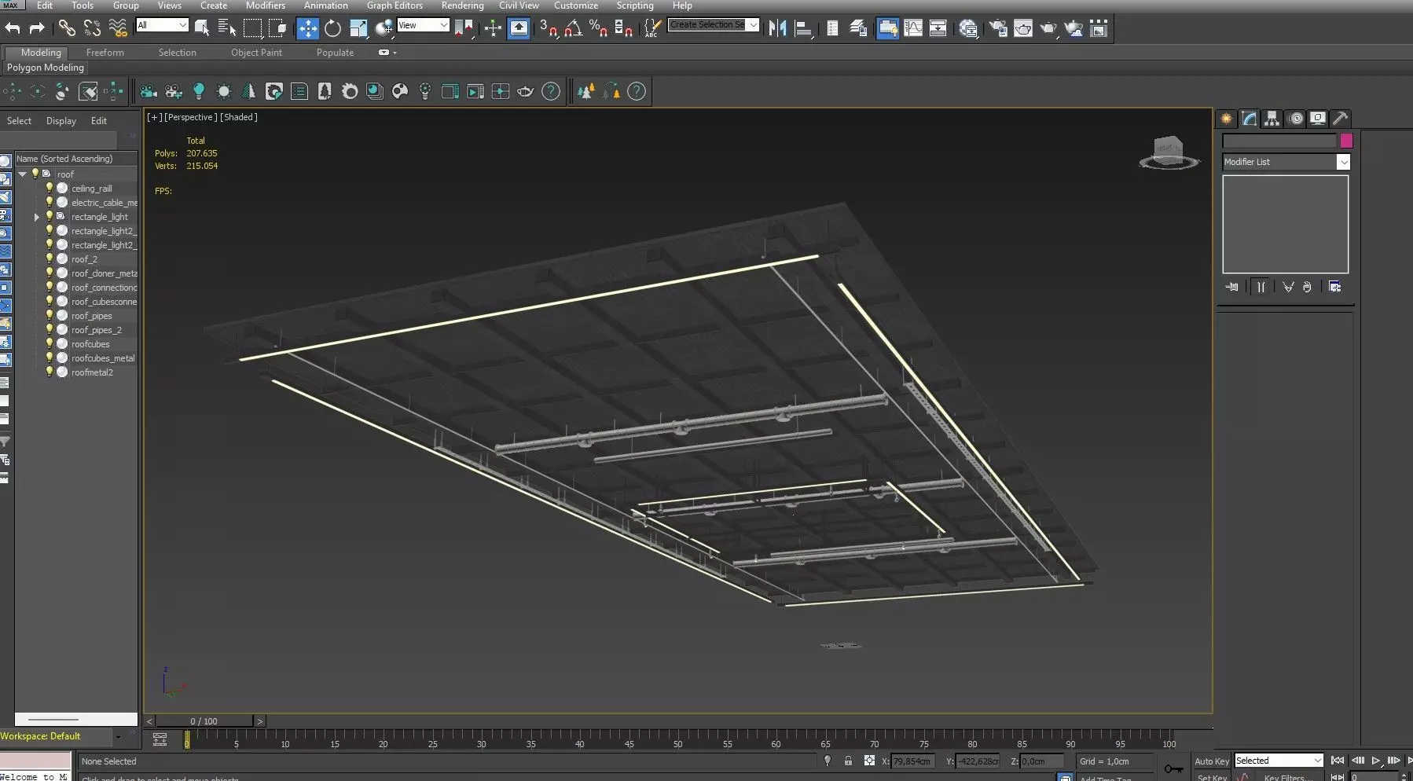Image resolution: width=1413 pixels, height=781 pixels.
Task: Toggle visibility bulb for ceiling_raill
Action: click(49, 189)
